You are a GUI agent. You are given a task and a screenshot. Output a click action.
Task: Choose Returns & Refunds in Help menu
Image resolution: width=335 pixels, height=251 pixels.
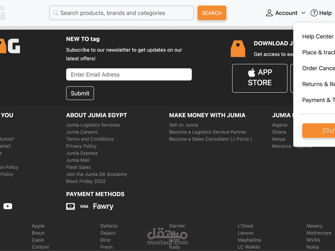point(319,84)
